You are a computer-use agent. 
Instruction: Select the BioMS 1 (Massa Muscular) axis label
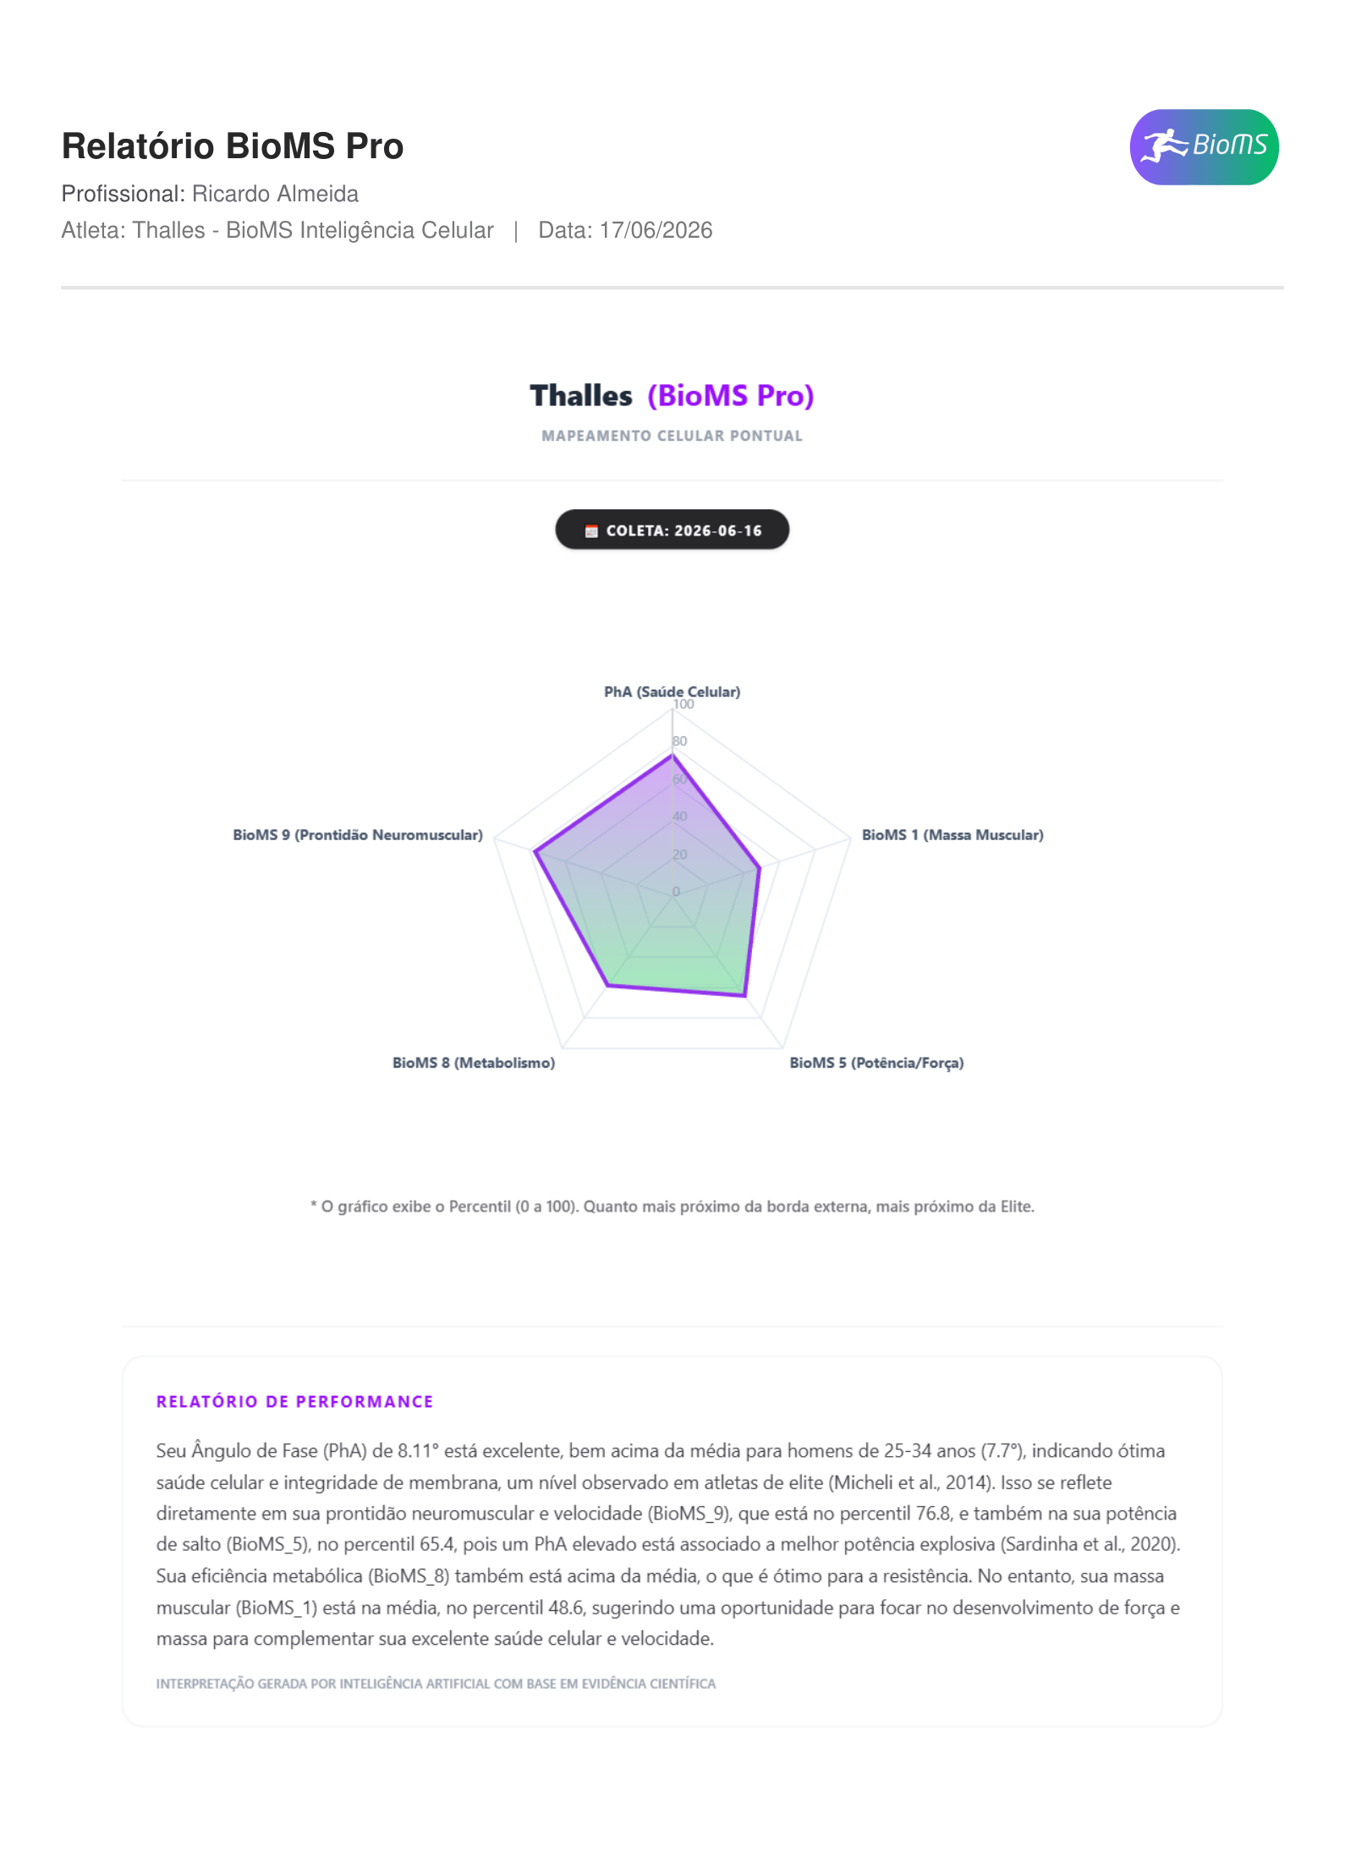[x=952, y=834]
